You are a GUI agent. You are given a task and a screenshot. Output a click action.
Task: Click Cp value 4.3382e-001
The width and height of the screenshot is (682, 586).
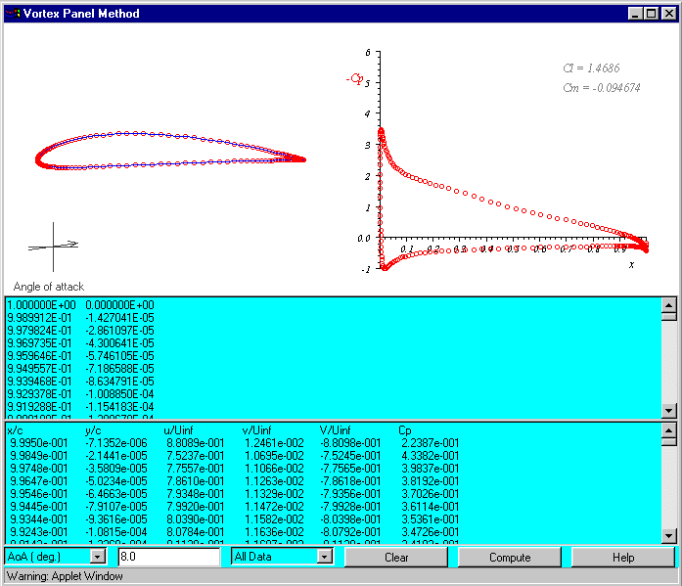point(430,456)
